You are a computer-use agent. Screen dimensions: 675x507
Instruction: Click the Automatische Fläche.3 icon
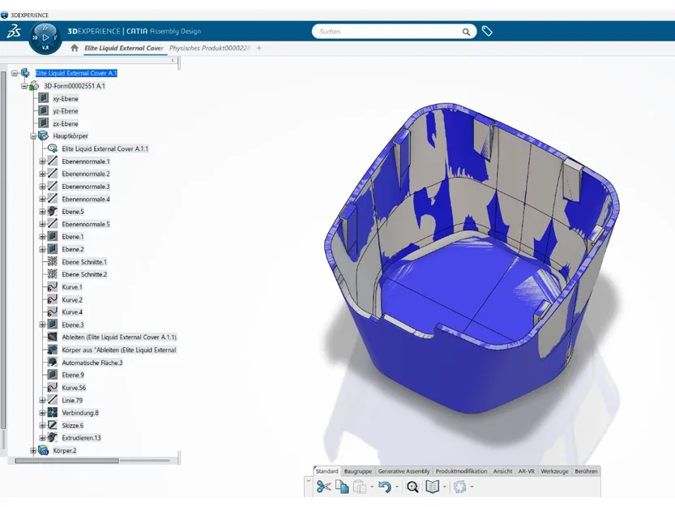click(52, 362)
